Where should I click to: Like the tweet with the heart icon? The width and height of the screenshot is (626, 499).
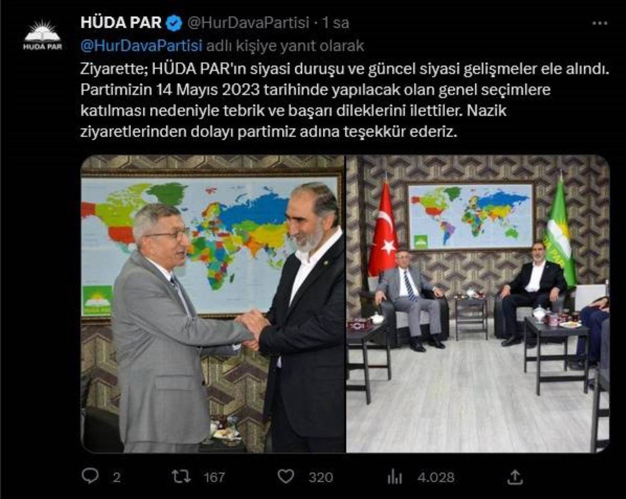coord(285,476)
